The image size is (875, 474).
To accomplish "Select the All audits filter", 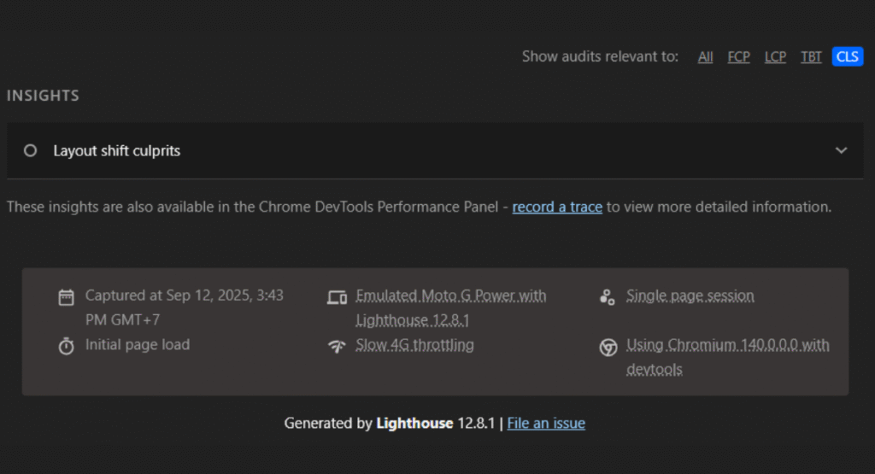I will 705,57.
